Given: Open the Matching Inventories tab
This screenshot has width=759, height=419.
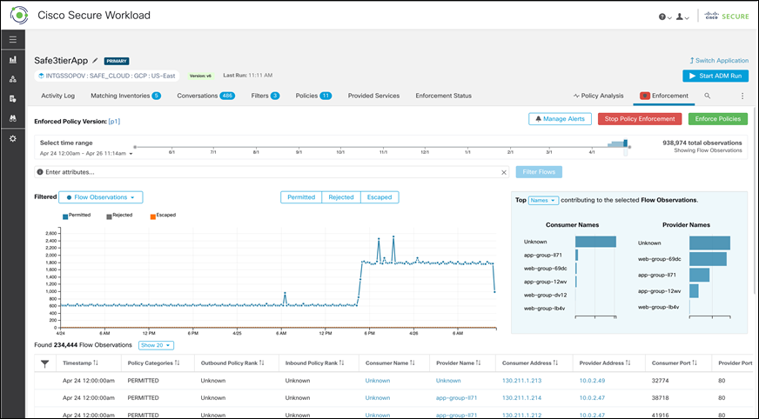Looking at the screenshot, I should pos(125,96).
